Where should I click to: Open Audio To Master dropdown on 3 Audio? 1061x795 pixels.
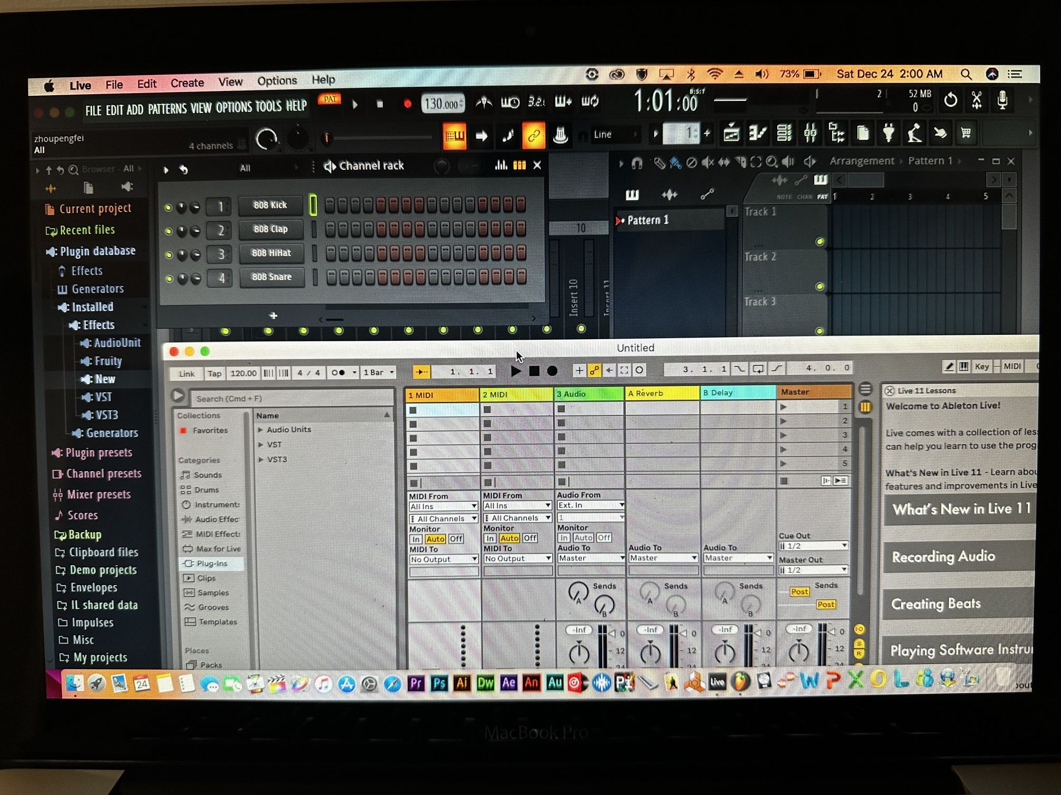coord(591,558)
